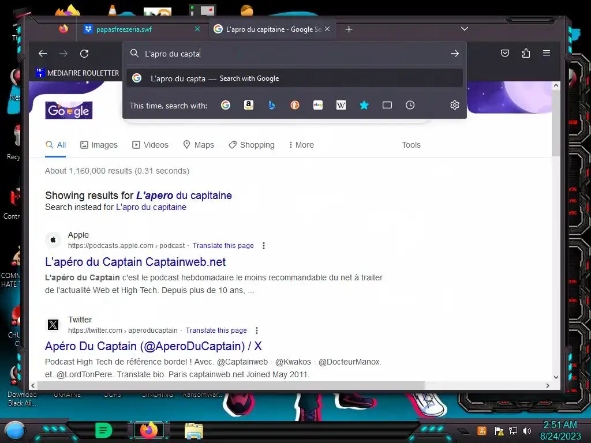Close the L'apro du capitaine Google tab
The height and width of the screenshot is (443, 591).
tap(327, 29)
